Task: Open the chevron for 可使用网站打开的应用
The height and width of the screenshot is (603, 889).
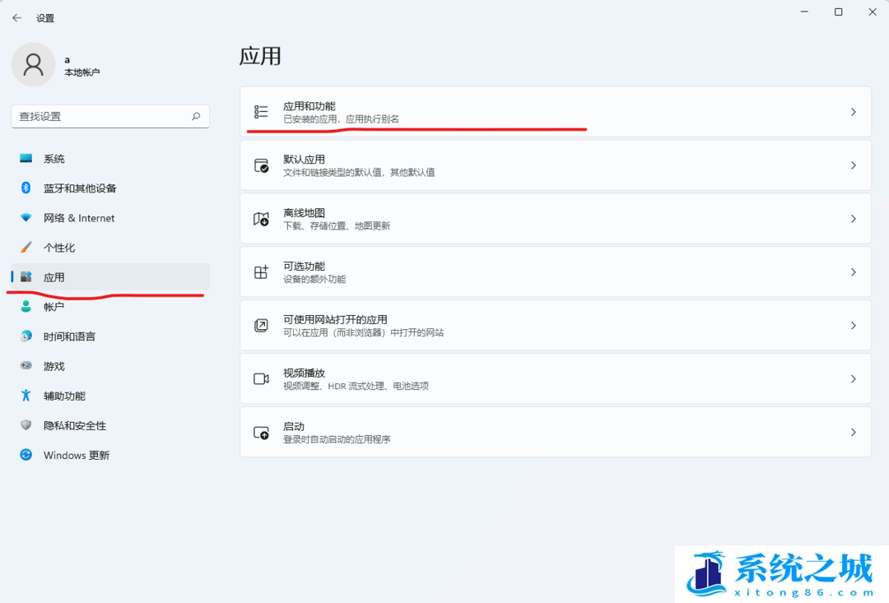Action: click(853, 325)
